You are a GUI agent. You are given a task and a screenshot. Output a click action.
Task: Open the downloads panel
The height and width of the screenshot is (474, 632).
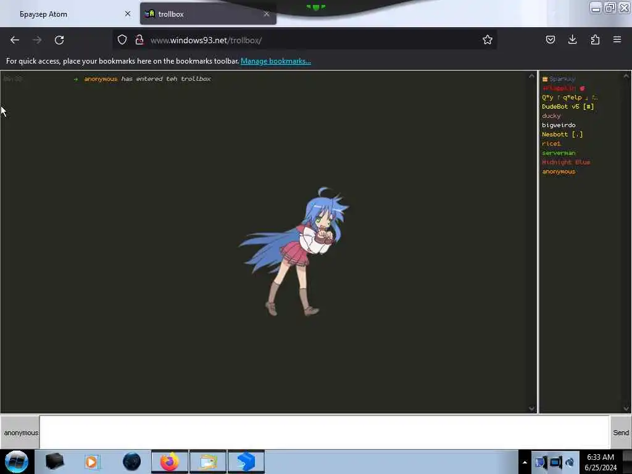[x=572, y=39]
